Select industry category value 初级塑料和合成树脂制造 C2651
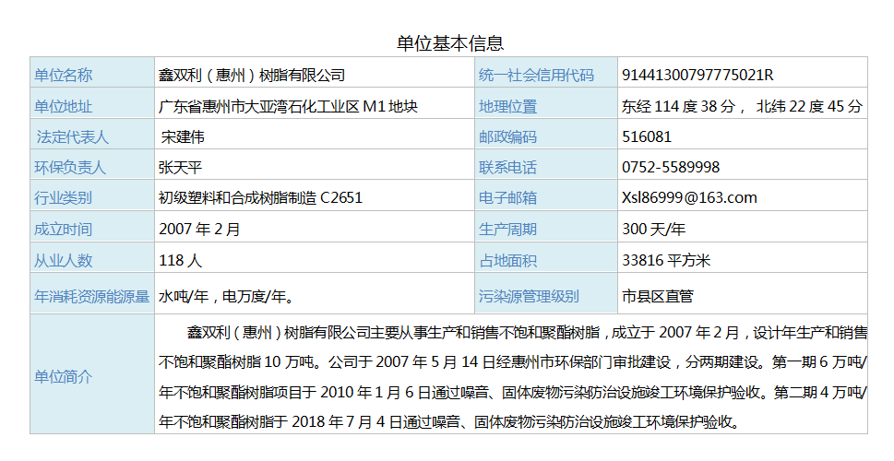 [x=260, y=197]
